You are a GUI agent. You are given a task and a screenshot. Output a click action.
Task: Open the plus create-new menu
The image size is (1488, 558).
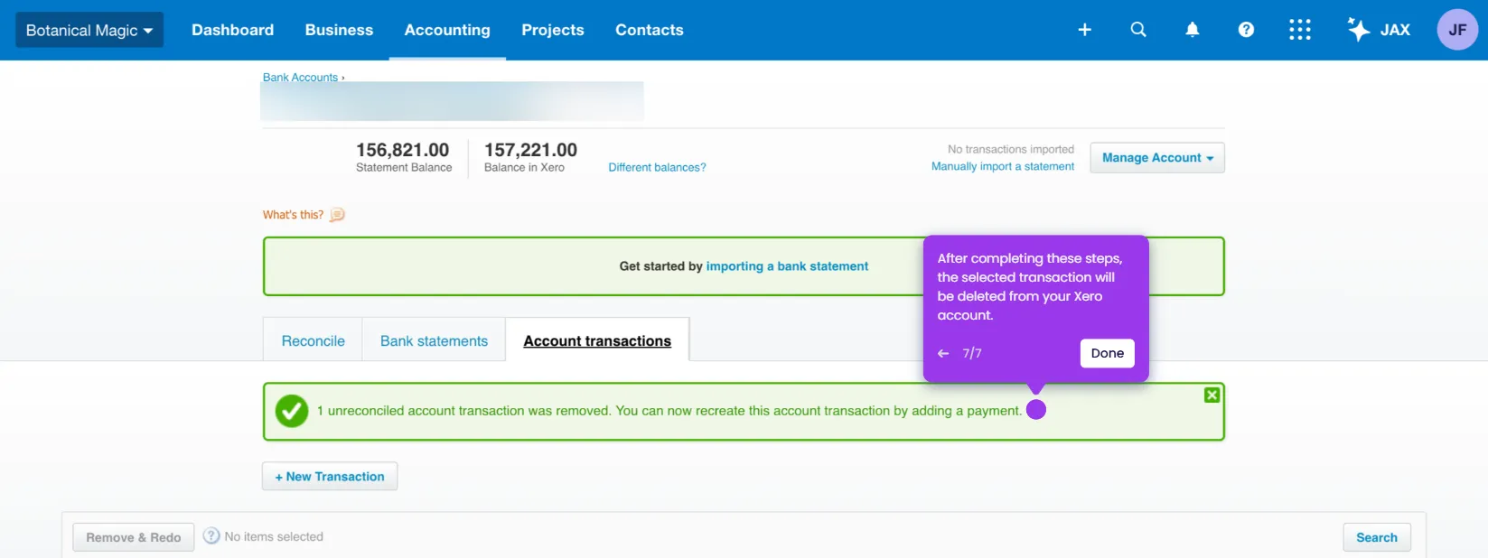(x=1084, y=30)
